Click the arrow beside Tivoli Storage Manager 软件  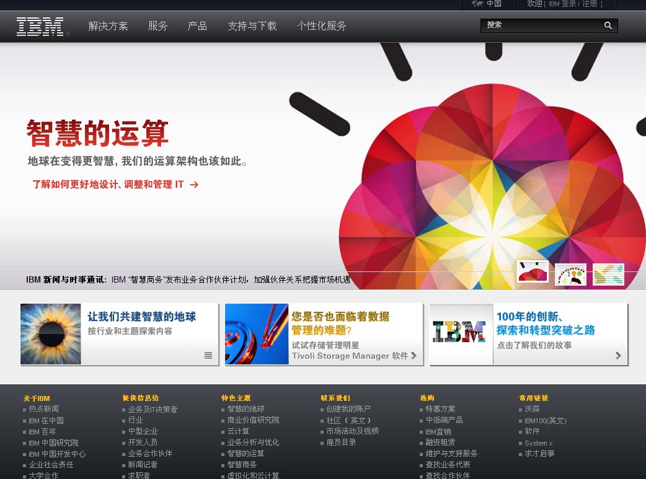[414, 356]
